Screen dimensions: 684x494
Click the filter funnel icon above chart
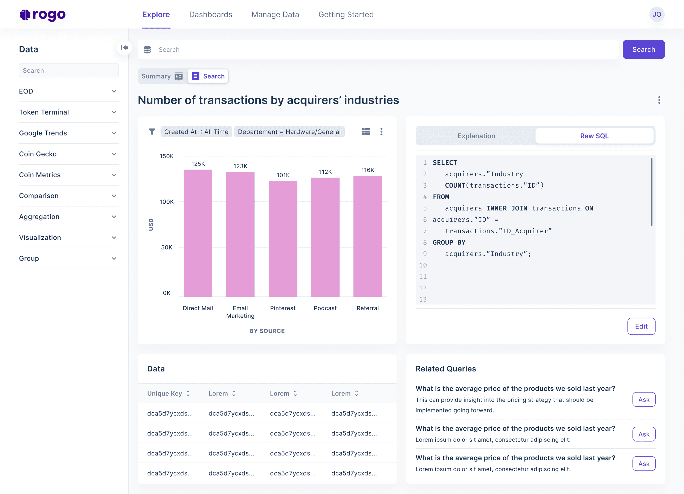(x=152, y=132)
